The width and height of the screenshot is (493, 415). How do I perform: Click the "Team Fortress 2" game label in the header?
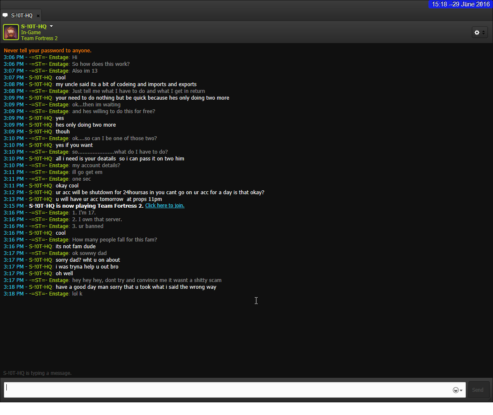(39, 38)
